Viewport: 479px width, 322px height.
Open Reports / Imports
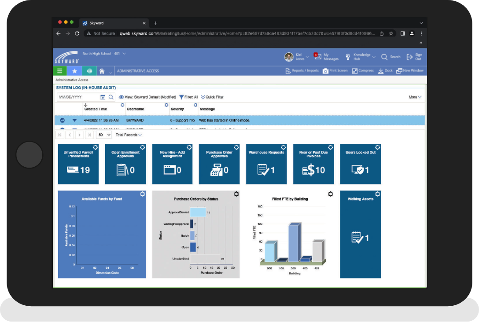pyautogui.click(x=302, y=71)
